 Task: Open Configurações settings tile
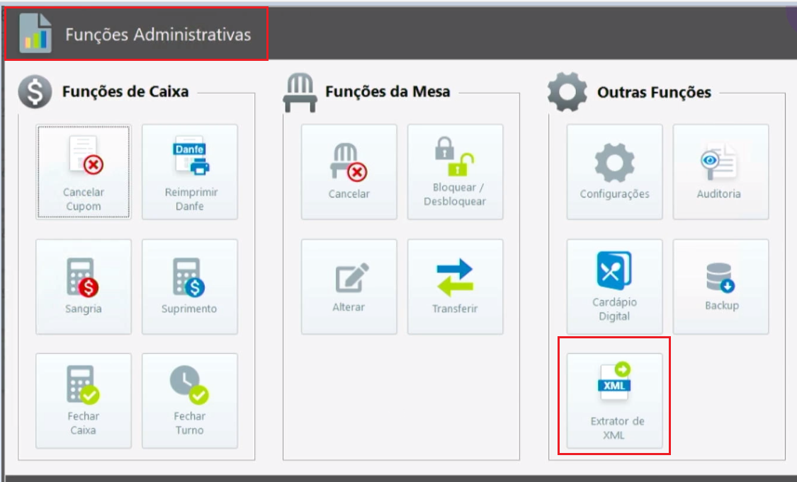614,172
